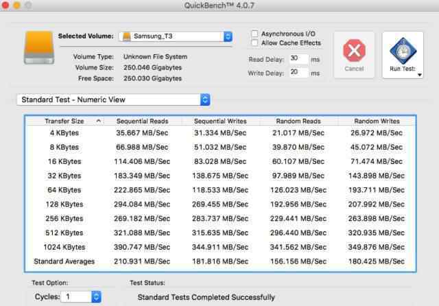Click the Read Delay input field
The height and width of the screenshot is (306, 439).
click(x=298, y=58)
